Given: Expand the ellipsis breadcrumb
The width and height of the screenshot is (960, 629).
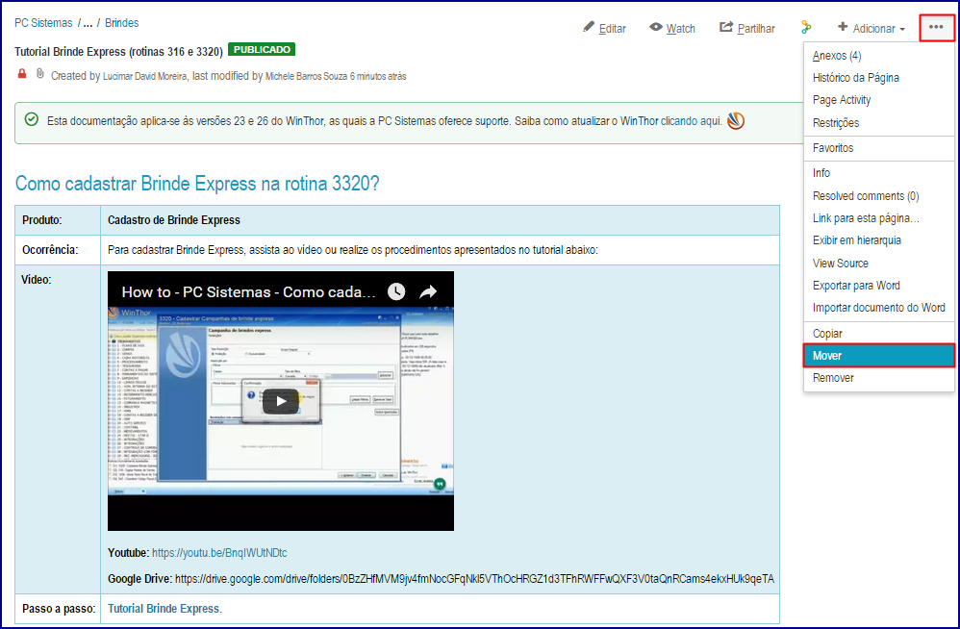Looking at the screenshot, I should tap(88, 23).
